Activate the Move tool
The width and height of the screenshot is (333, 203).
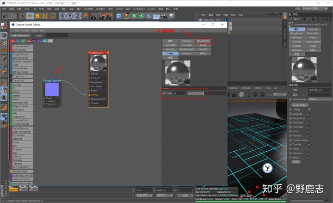click(30, 16)
